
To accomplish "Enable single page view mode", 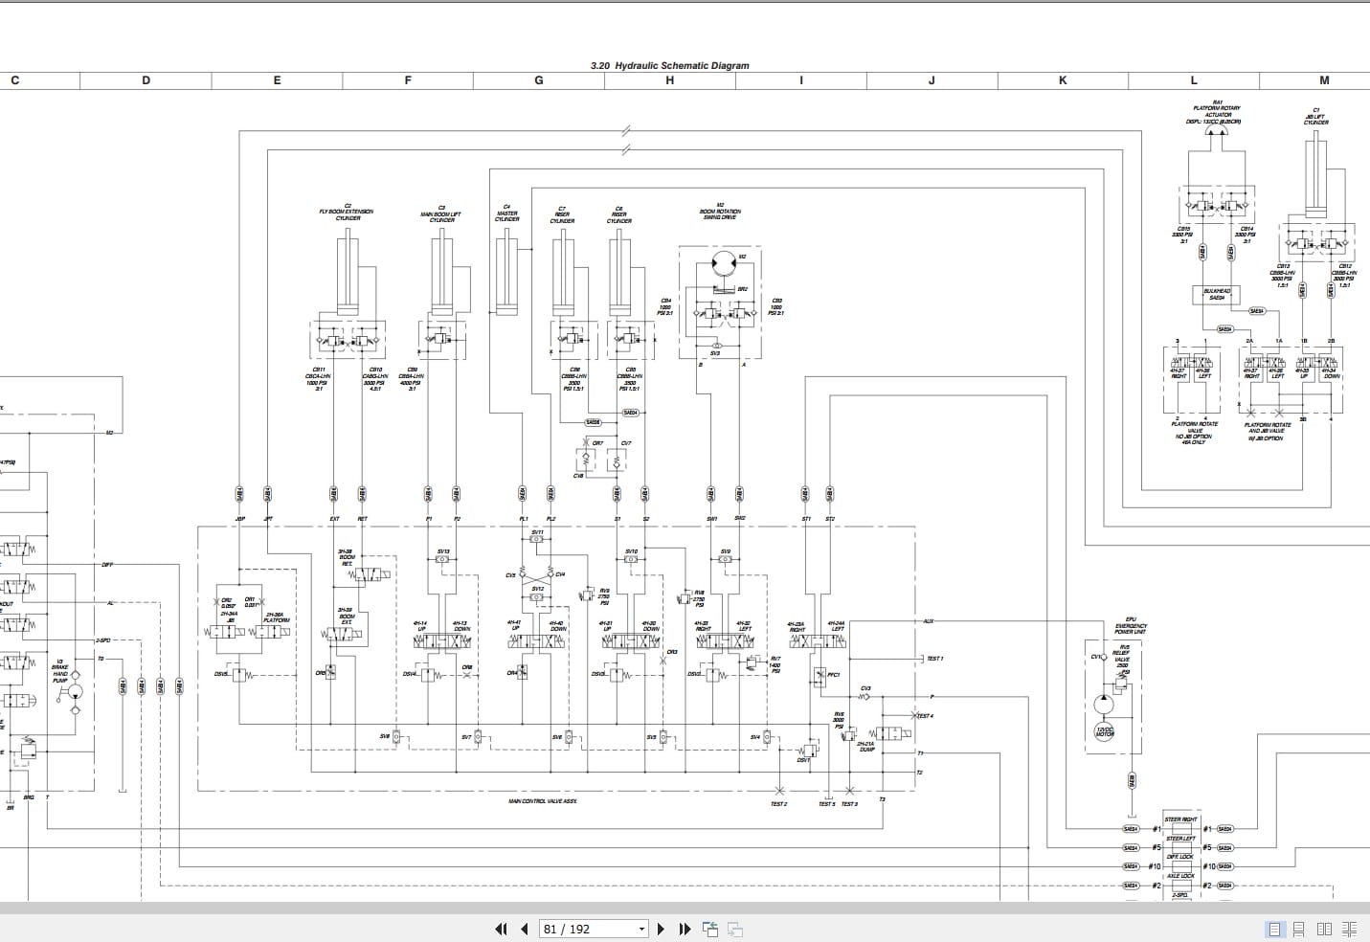I will tap(1274, 929).
